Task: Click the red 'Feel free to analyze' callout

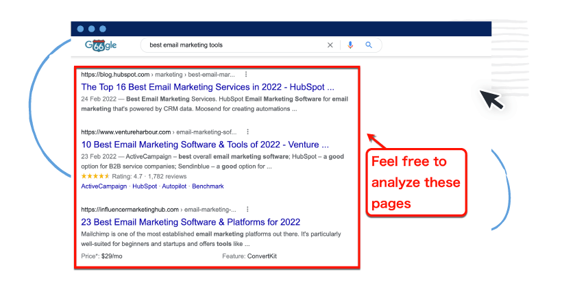Action: [416, 183]
